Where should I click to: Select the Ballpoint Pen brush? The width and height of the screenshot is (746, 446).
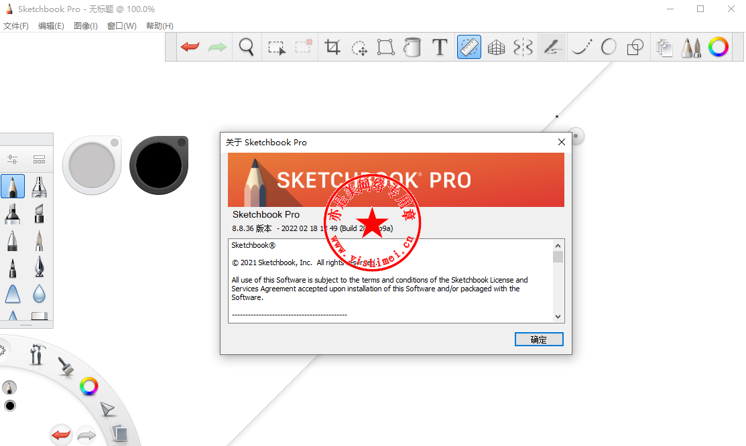pos(13,240)
